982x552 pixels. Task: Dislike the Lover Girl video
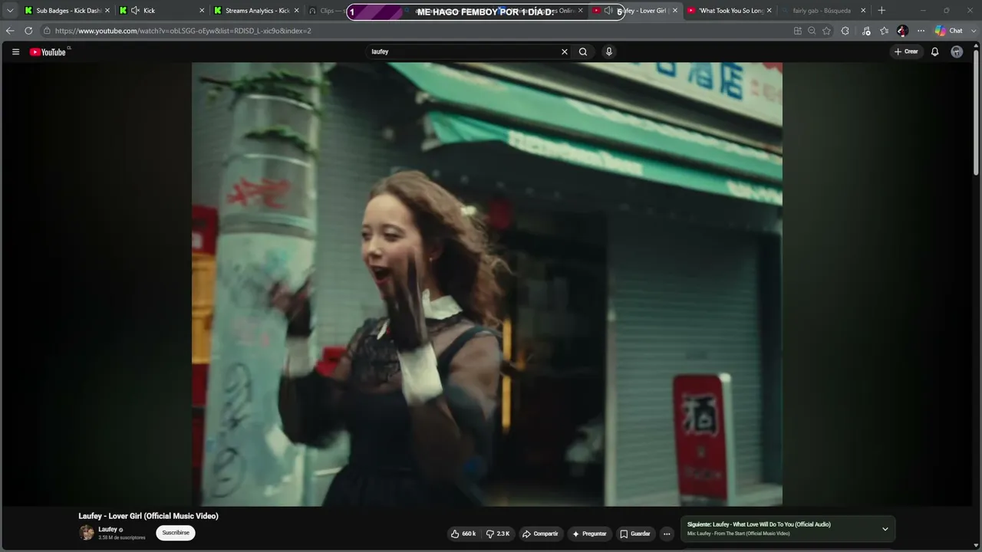498,534
